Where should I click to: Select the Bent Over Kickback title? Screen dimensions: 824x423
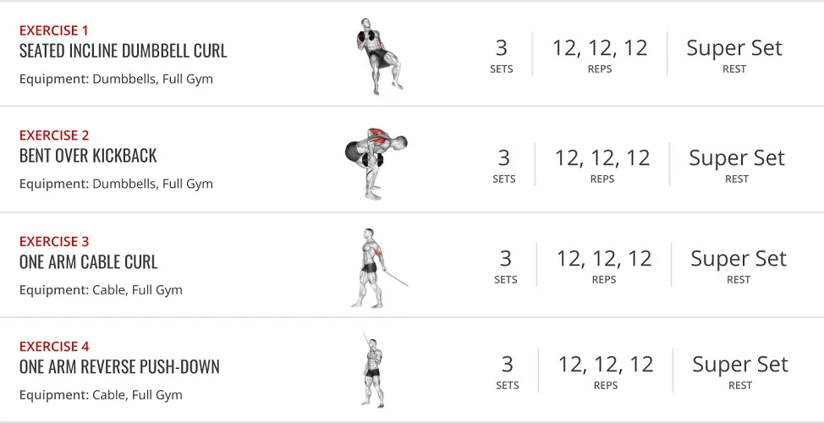(88, 156)
